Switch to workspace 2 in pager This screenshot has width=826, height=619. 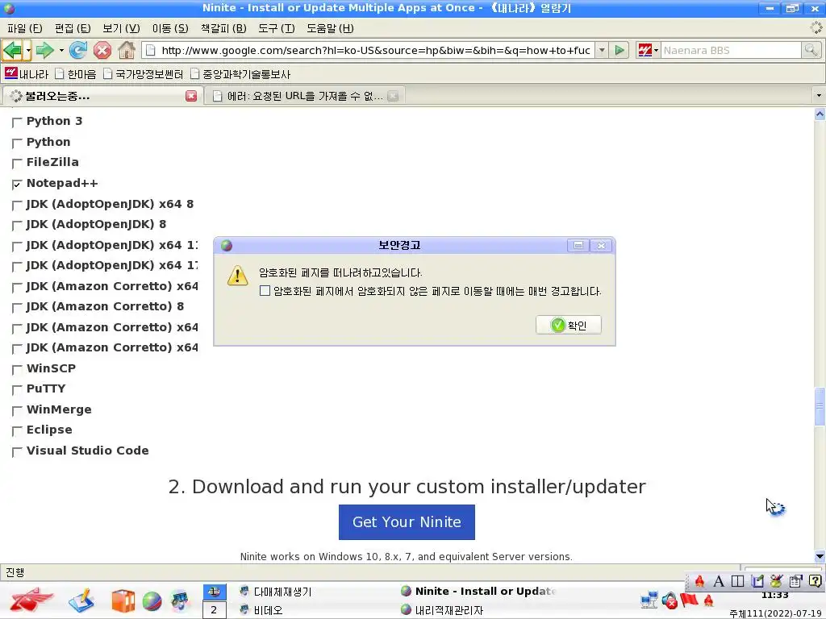pos(215,610)
